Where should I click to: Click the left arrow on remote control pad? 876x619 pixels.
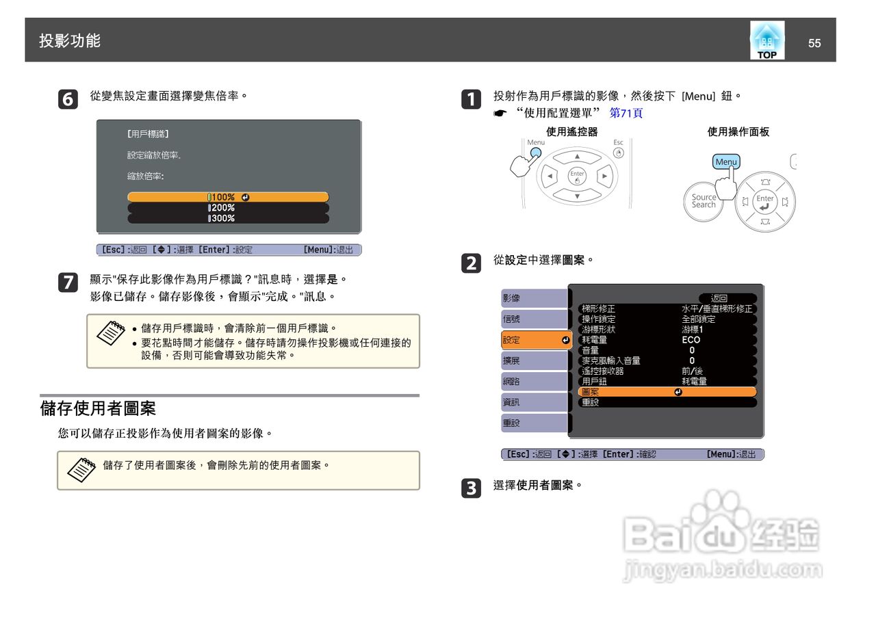(550, 176)
